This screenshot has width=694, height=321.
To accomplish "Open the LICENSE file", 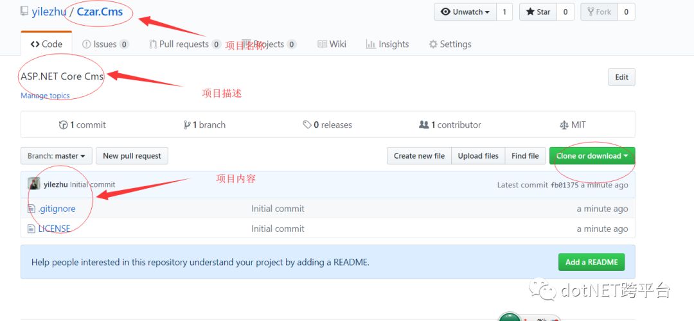I will point(54,229).
